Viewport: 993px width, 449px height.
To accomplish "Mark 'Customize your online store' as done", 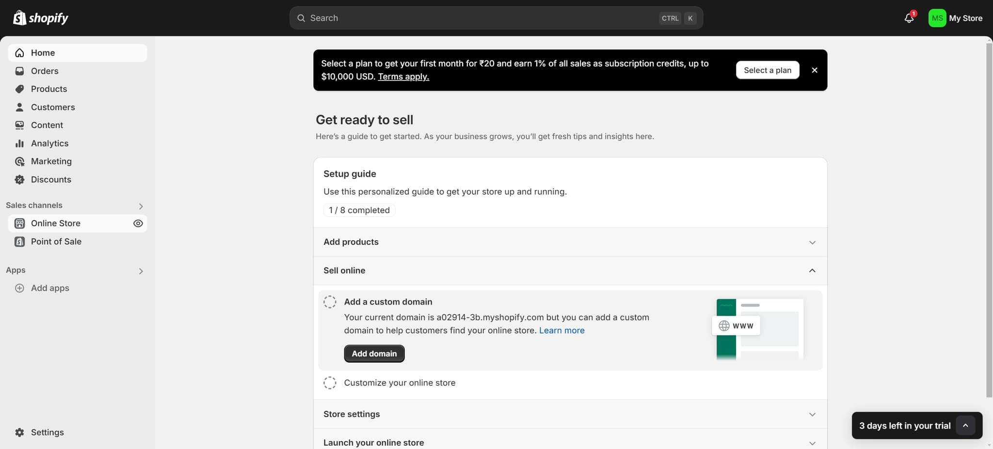I will click(330, 383).
